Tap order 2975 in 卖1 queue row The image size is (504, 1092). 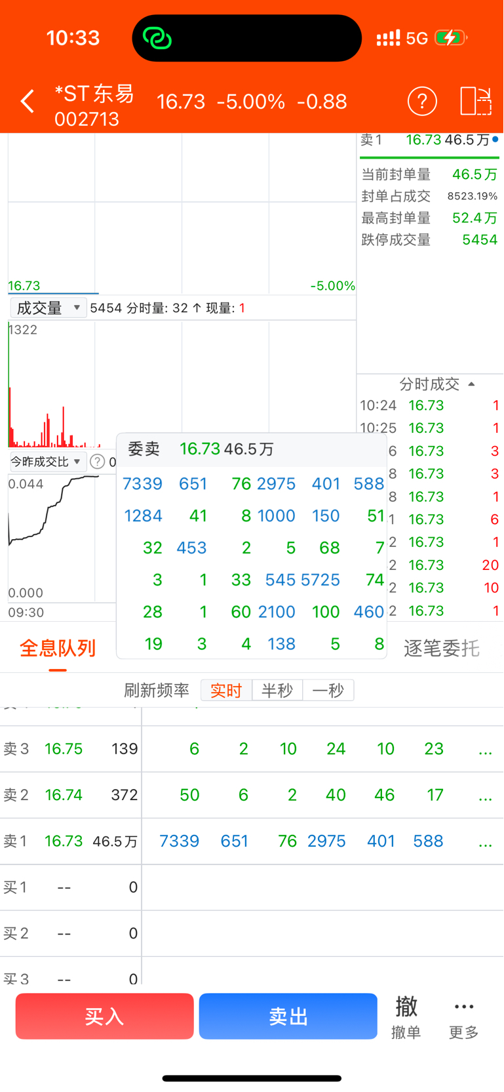(326, 841)
